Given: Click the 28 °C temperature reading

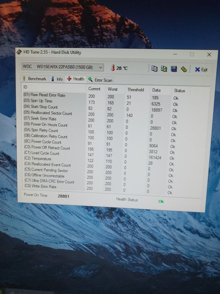Looking at the screenshot, I should click(122, 68).
